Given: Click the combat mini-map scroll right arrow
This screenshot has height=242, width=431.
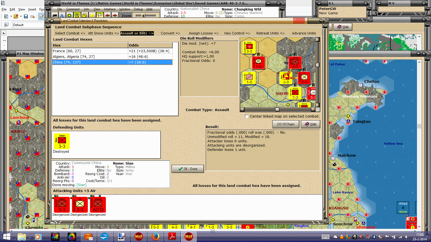Looking at the screenshot, I should pos(313,109).
